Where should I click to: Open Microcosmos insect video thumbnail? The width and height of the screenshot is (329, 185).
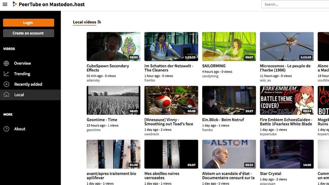pos(287,47)
